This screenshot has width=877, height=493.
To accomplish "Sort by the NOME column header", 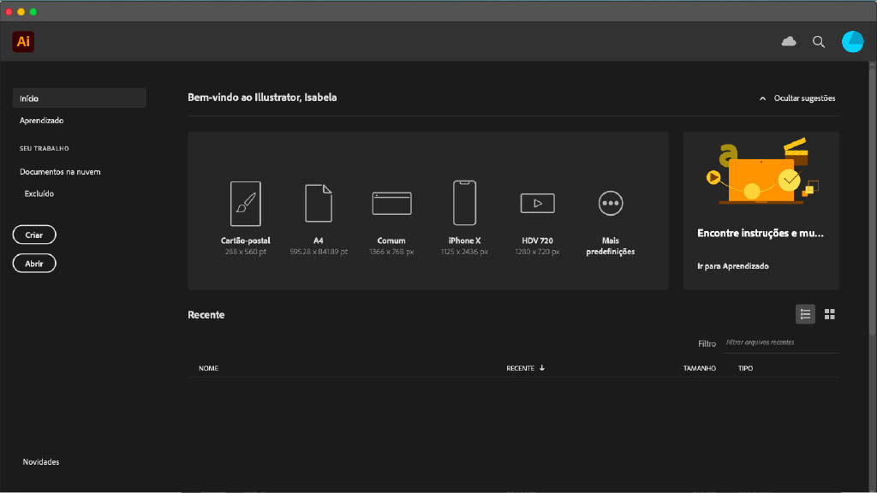I will click(209, 368).
